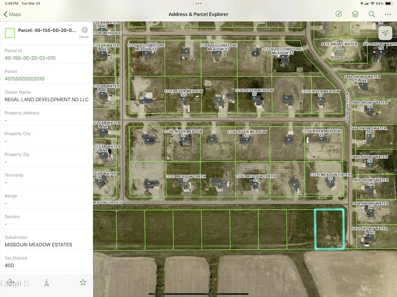The height and width of the screenshot is (297, 397).
Task: Close the parcel details panel
Action: 84,30
